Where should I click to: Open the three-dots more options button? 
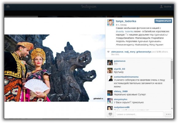pos(168,114)
